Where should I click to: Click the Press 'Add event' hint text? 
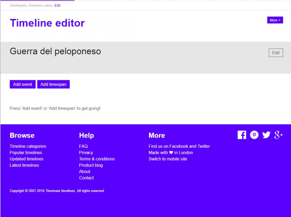pyautogui.click(x=55, y=108)
